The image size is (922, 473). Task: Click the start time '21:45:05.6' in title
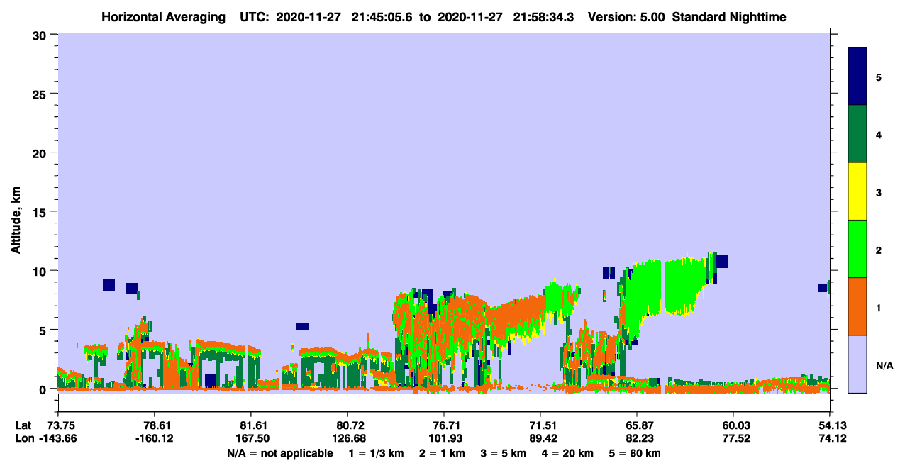tap(381, 17)
